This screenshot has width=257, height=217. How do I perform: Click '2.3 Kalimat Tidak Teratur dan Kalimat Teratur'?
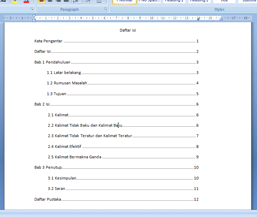coord(90,136)
